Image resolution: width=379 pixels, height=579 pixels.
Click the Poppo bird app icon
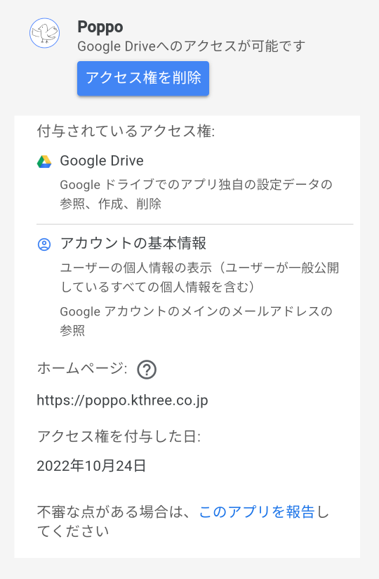(45, 33)
